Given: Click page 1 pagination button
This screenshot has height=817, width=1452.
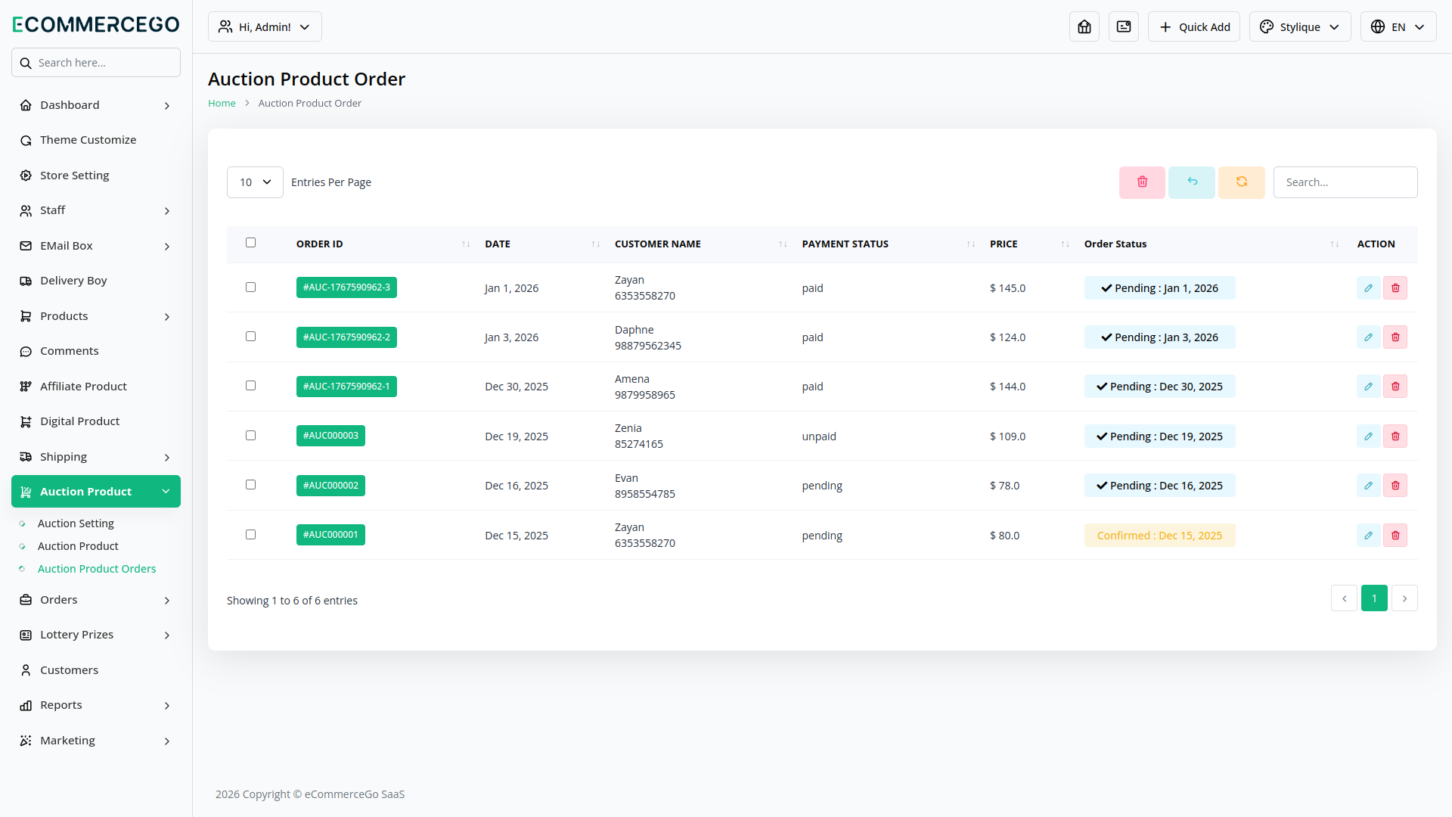Looking at the screenshot, I should coord(1374,598).
